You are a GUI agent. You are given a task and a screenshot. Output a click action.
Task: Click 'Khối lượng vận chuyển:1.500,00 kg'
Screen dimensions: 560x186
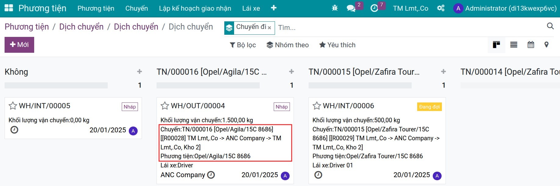207,120
